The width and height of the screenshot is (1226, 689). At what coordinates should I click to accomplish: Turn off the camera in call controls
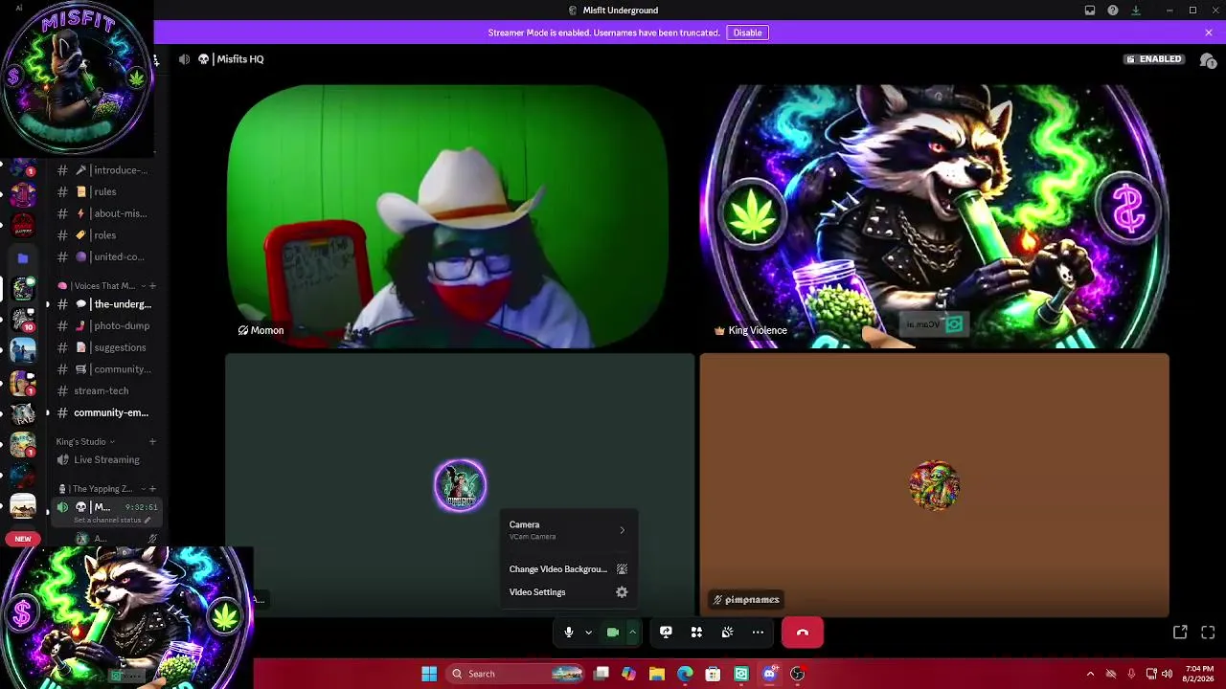[x=613, y=632]
